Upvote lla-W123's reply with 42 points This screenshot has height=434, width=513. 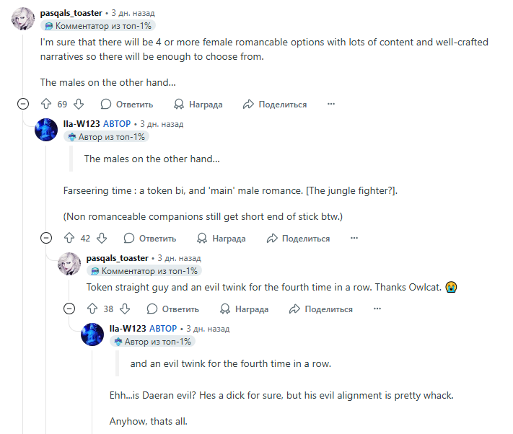click(69, 239)
